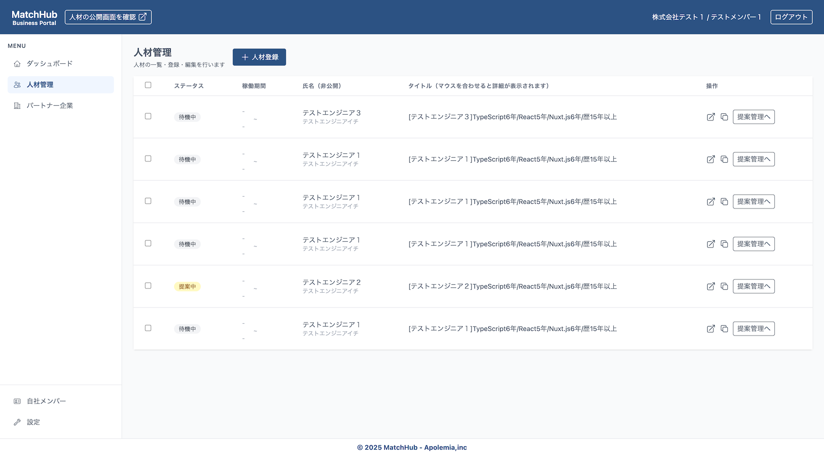Click 提案管理へ button in the last row
The width and height of the screenshot is (824, 456).
tap(753, 329)
